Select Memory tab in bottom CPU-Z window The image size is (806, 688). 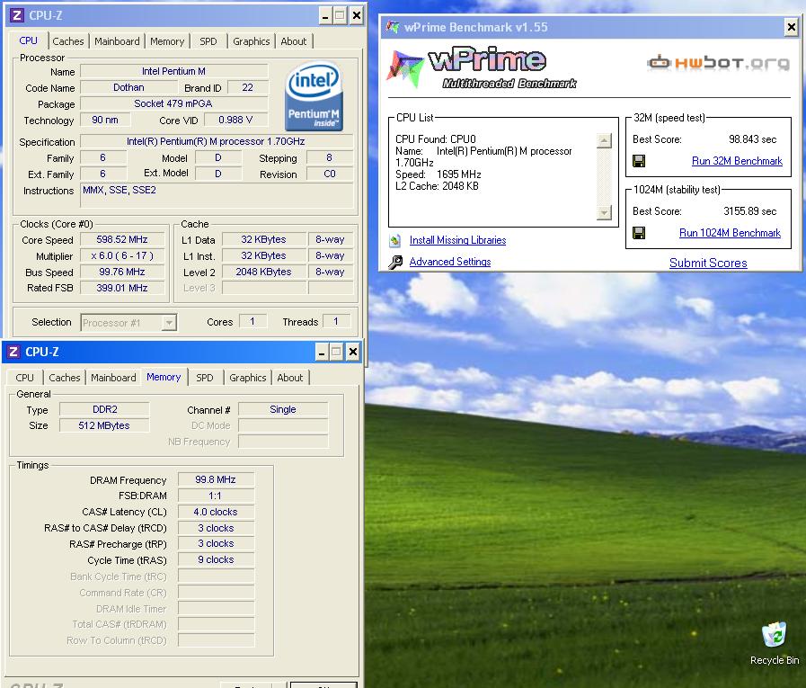click(x=164, y=377)
